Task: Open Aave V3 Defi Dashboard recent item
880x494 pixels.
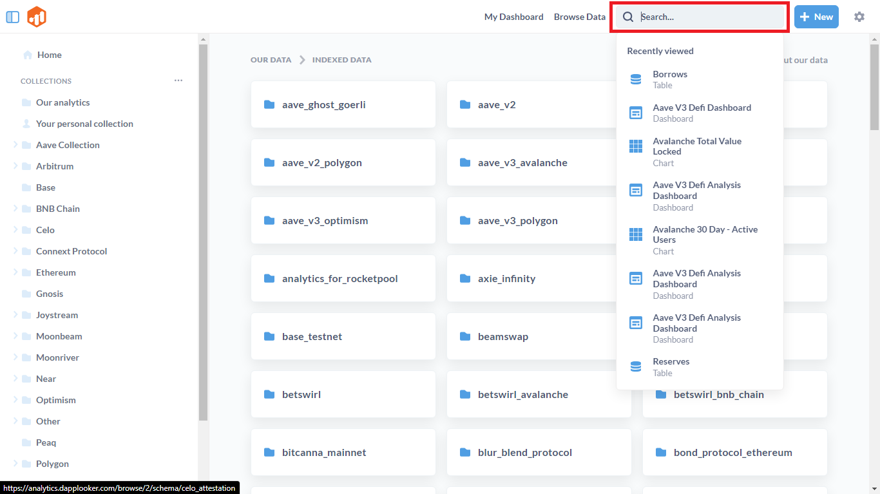Action: pos(701,113)
